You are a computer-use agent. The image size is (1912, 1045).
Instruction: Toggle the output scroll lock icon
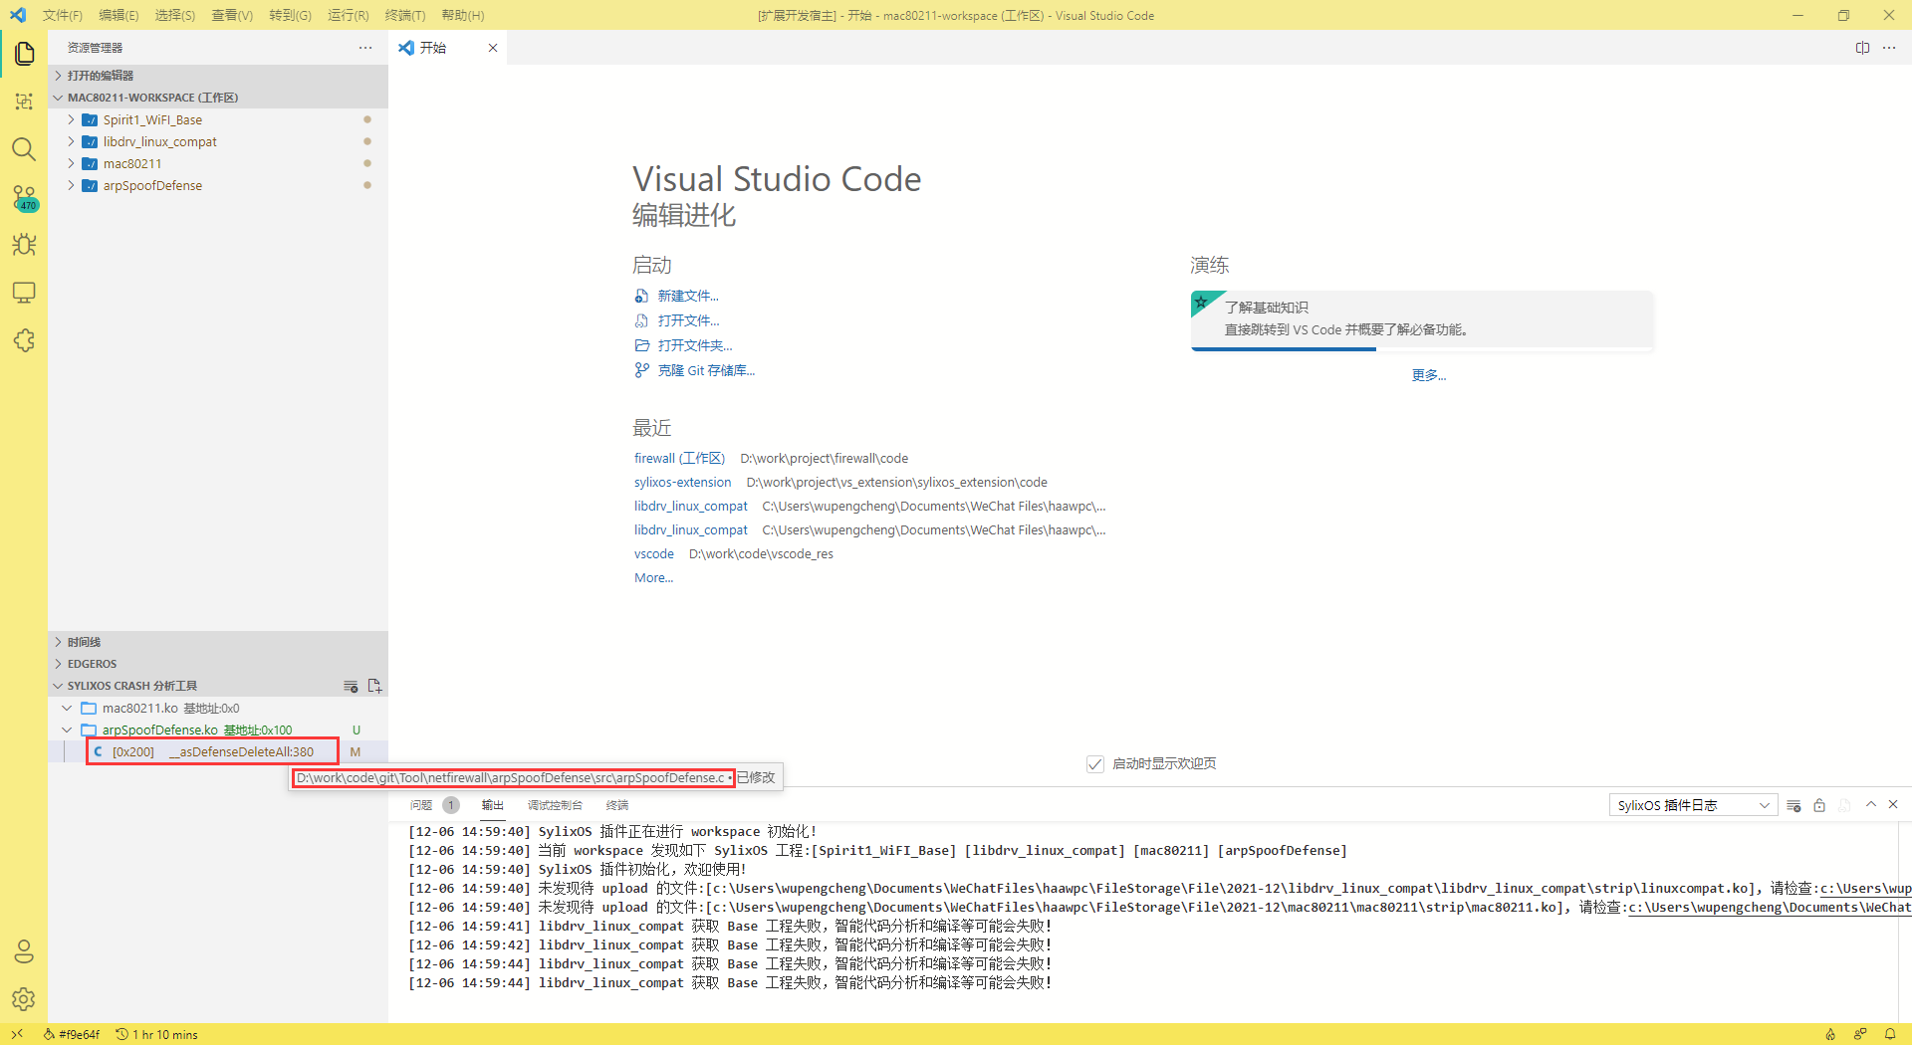(x=1819, y=805)
